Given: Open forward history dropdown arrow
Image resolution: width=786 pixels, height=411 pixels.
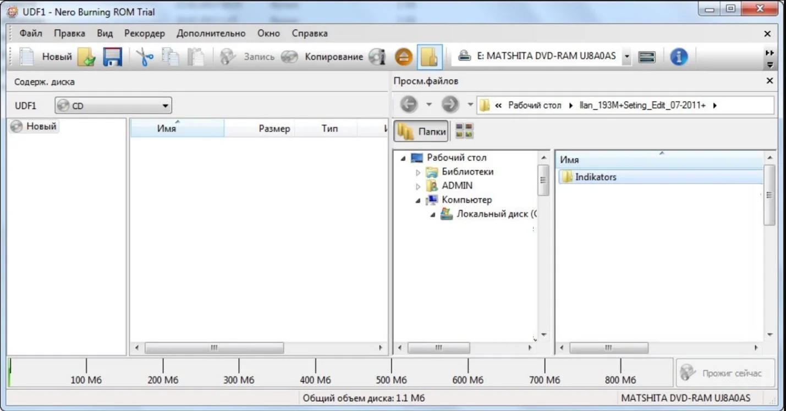Looking at the screenshot, I should tap(470, 104).
